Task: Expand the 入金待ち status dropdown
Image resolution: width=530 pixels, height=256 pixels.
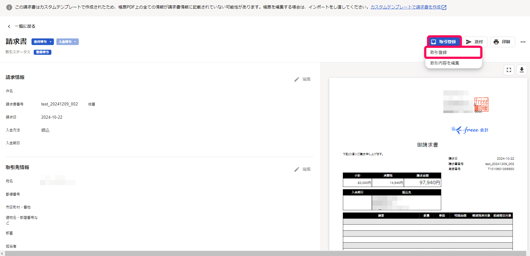Action: point(67,42)
